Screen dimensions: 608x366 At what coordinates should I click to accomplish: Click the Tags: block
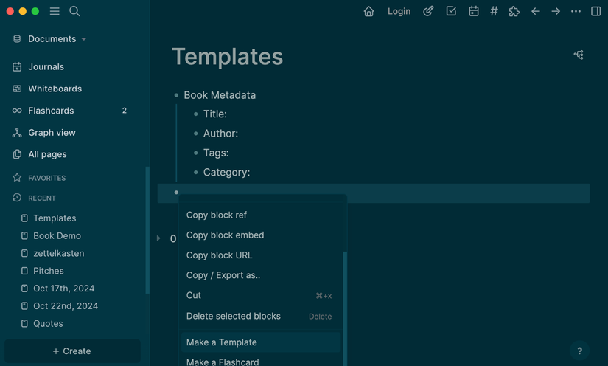tap(216, 153)
